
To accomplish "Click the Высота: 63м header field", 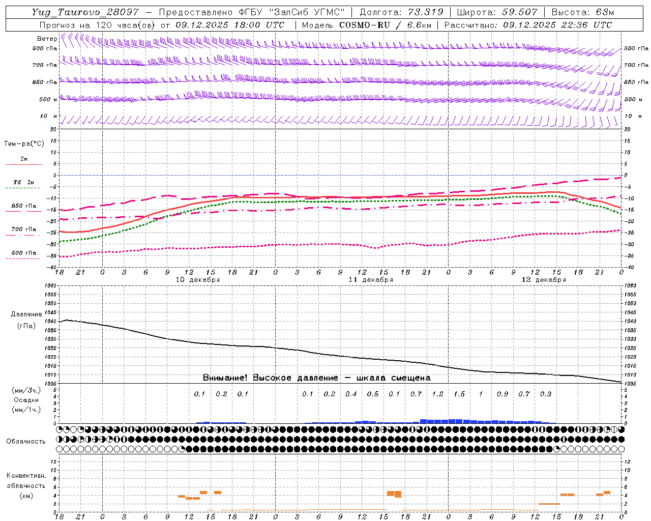I will (x=582, y=12).
